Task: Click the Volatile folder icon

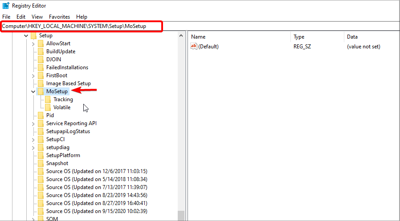Action: [48, 107]
